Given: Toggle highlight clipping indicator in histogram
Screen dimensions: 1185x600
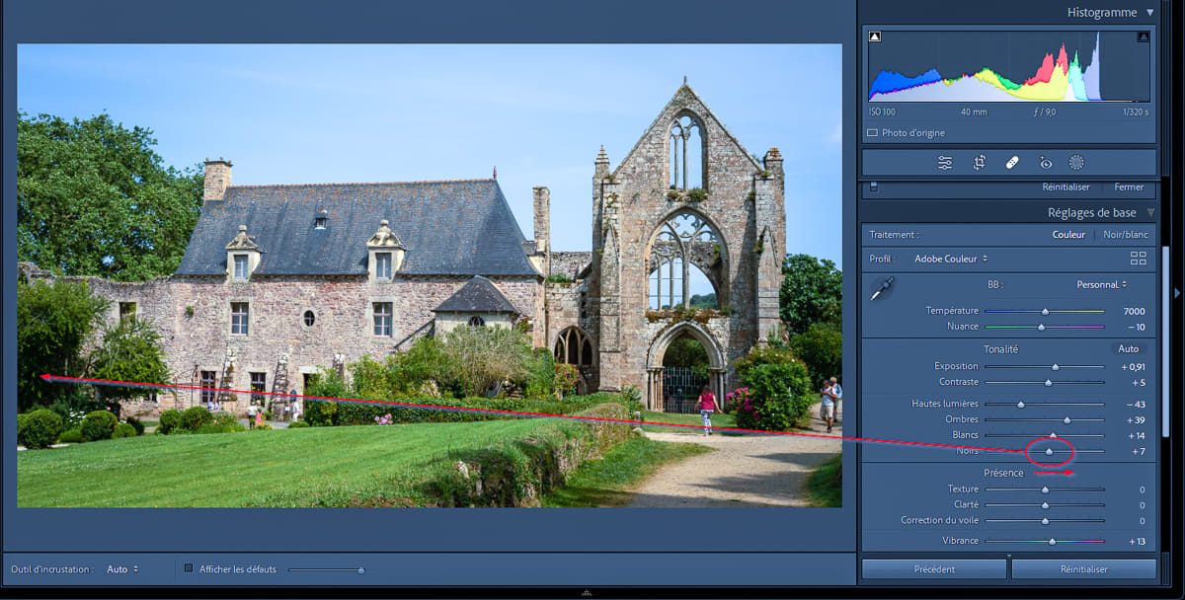Looking at the screenshot, I should [1143, 37].
